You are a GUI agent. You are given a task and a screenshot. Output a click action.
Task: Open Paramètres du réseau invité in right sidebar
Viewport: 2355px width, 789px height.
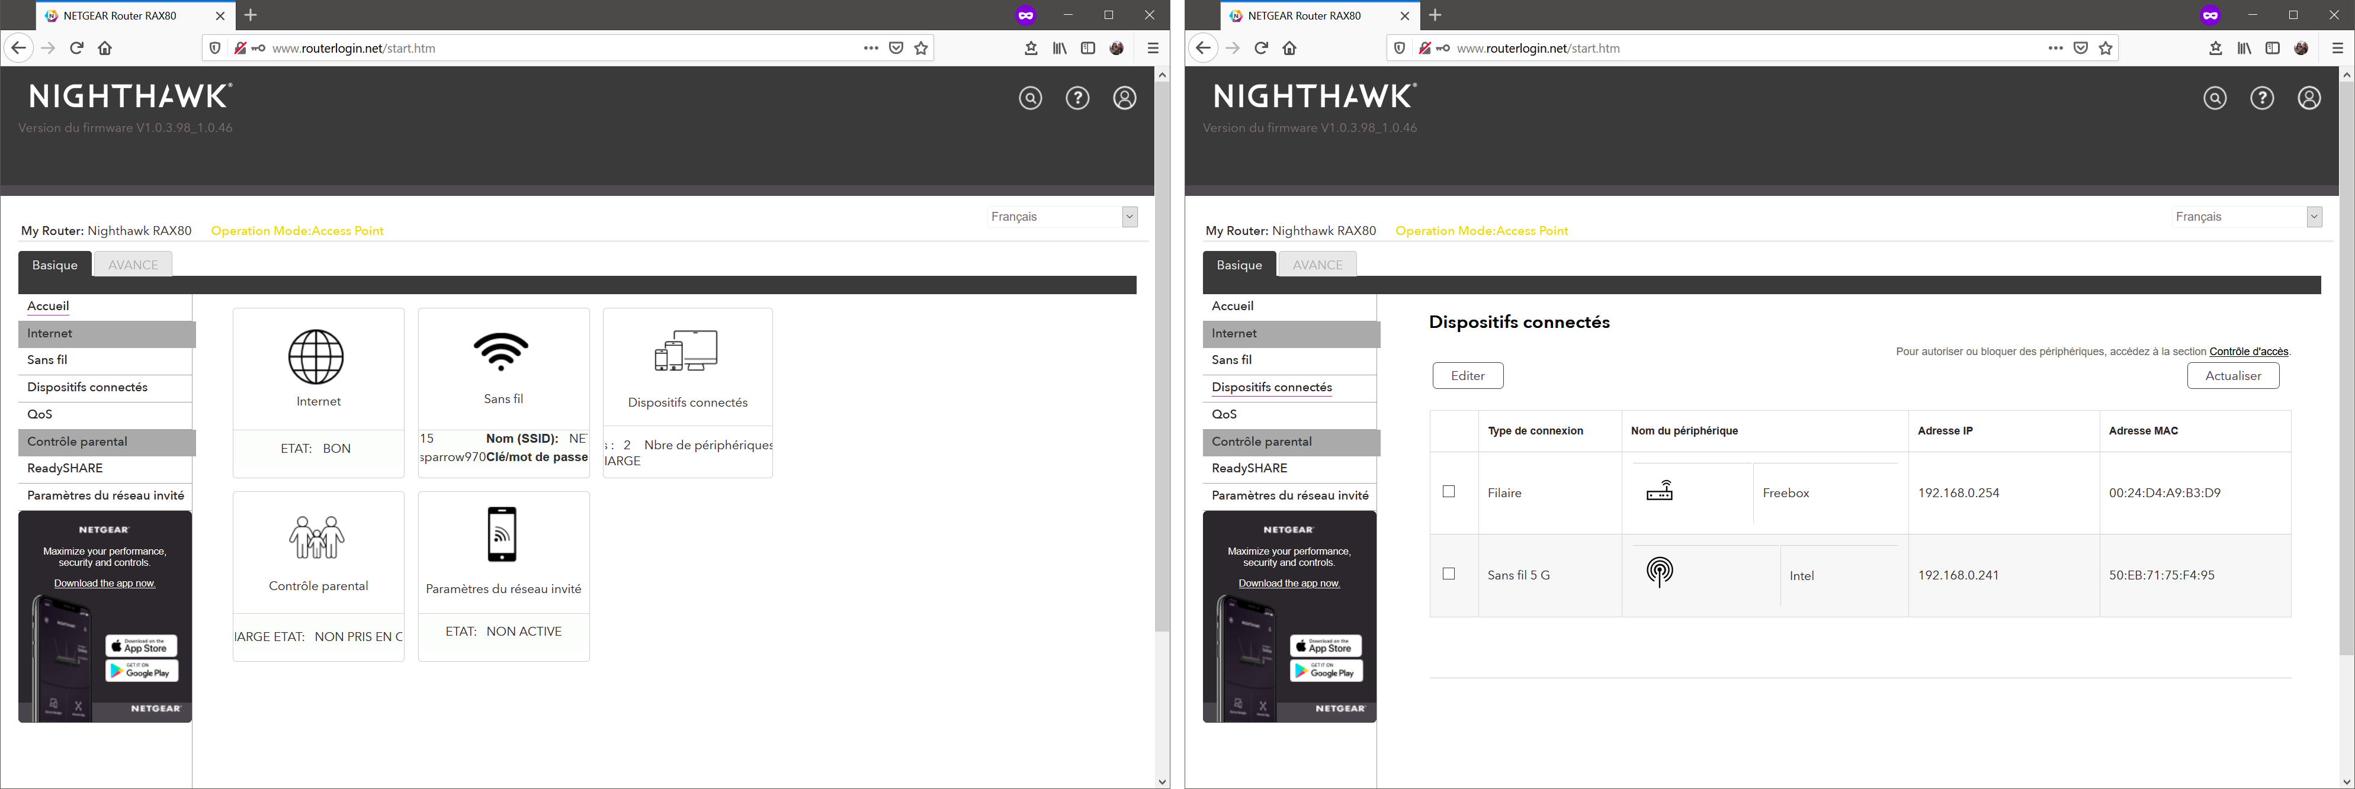pos(1290,496)
